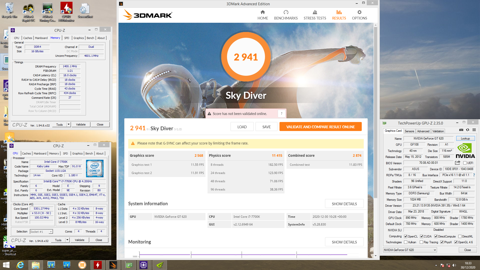The width and height of the screenshot is (480, 270).
Task: Click the Close button in GPU-Z
Action: pyautogui.click(x=467, y=250)
